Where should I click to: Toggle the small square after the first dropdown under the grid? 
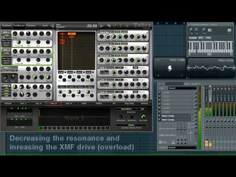pyautogui.click(x=65, y=72)
